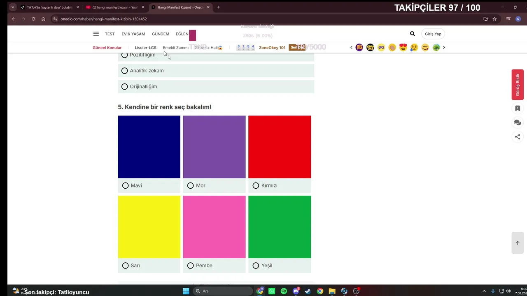The image size is (527, 296).
Task: Open the Emojile category icon
Action: [370, 47]
